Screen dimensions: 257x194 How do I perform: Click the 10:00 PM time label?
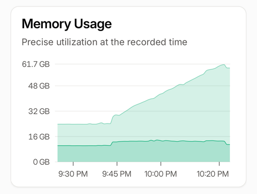(x=161, y=174)
